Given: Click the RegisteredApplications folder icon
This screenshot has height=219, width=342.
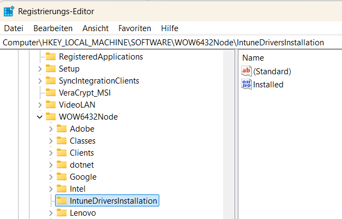Looking at the screenshot, I should click(x=51, y=56).
